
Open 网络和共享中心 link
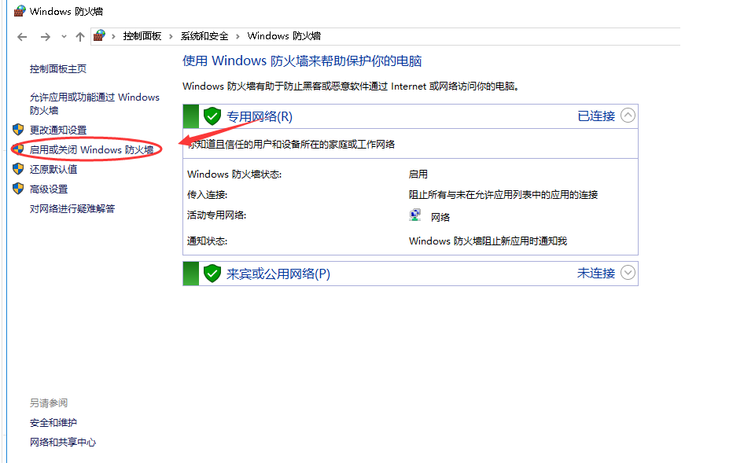(x=63, y=442)
